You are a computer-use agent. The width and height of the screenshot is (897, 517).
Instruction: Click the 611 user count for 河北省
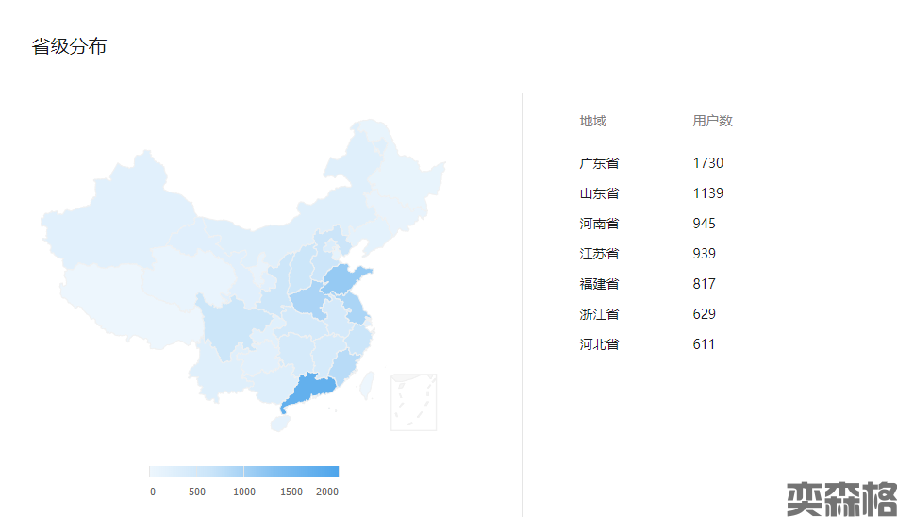click(x=704, y=344)
